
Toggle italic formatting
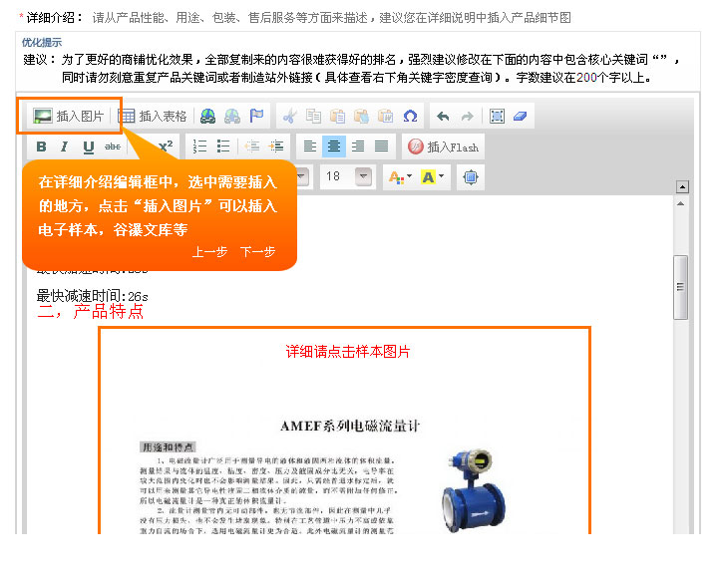pyautogui.click(x=65, y=146)
